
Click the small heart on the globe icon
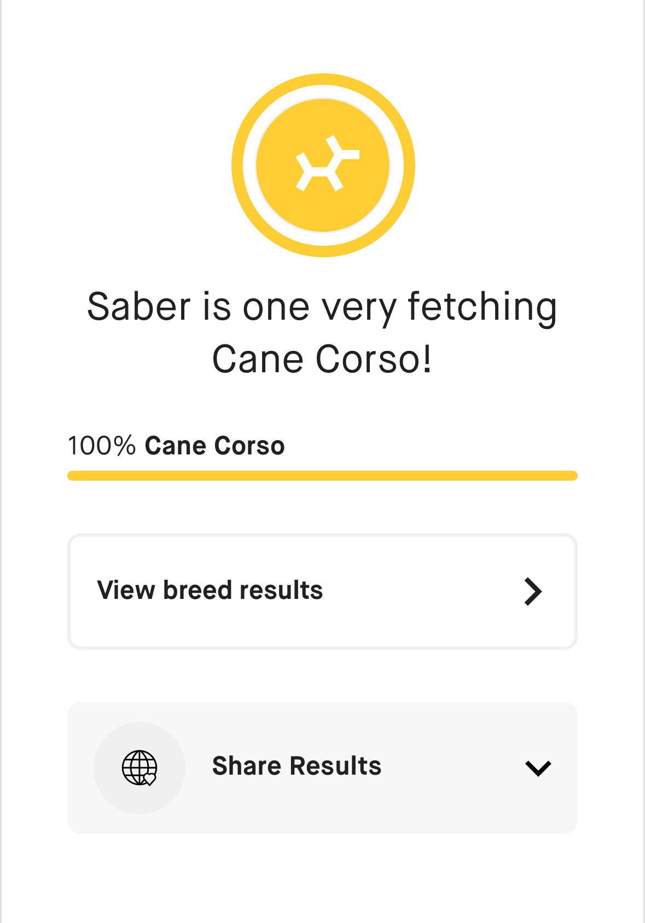[x=149, y=778]
